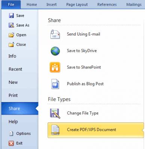Open the Recent documents section

[x=15, y=69]
